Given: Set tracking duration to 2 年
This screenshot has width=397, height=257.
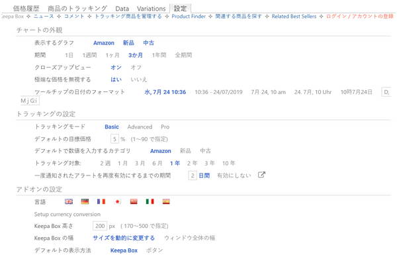Looking at the screenshot, I should pyautogui.click(x=192, y=163).
